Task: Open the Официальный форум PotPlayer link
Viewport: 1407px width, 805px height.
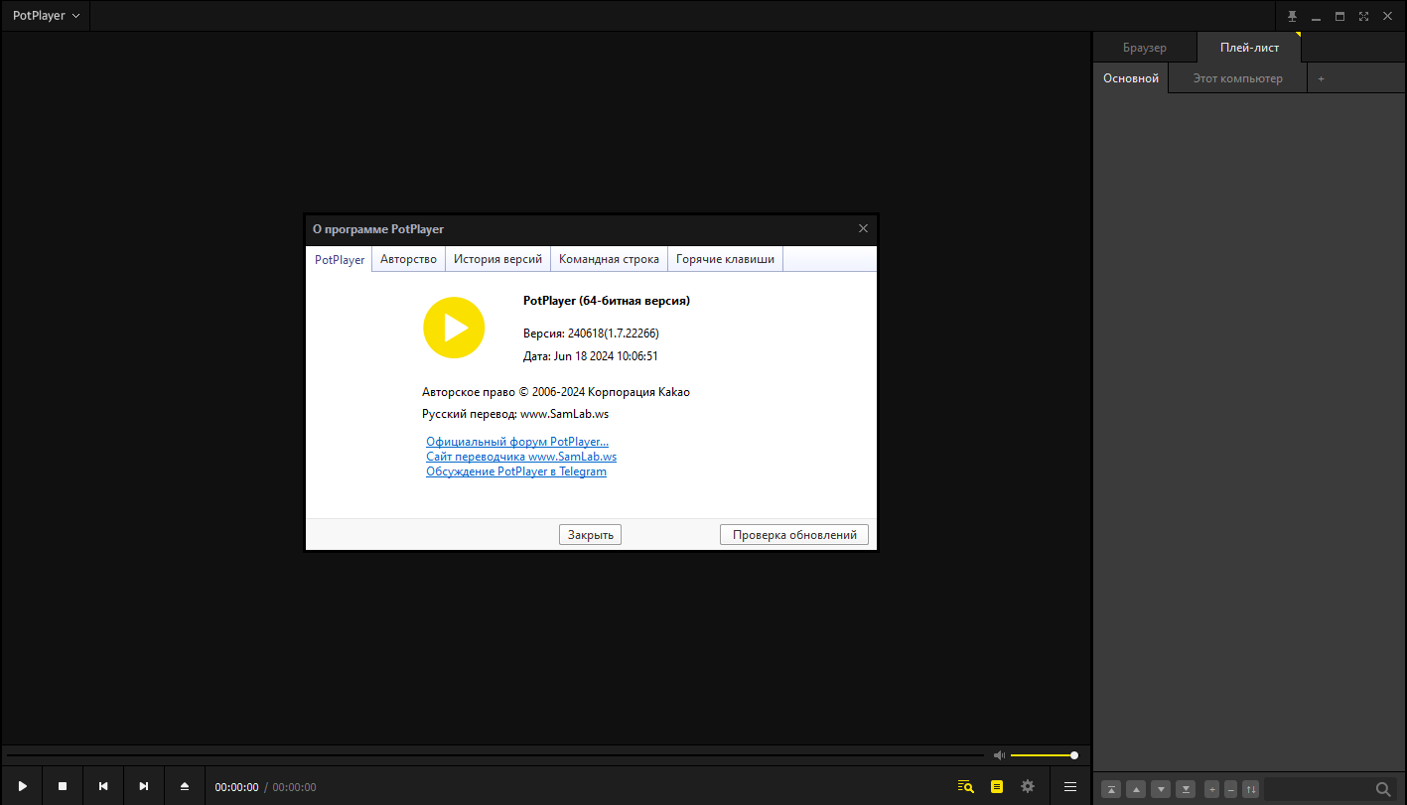Action: point(517,442)
